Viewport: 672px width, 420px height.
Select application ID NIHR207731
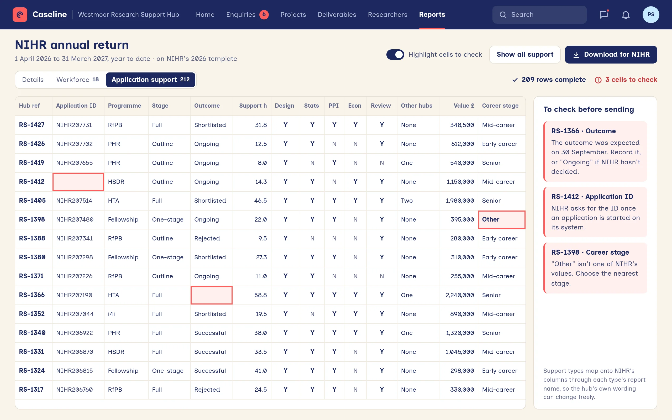(x=74, y=125)
